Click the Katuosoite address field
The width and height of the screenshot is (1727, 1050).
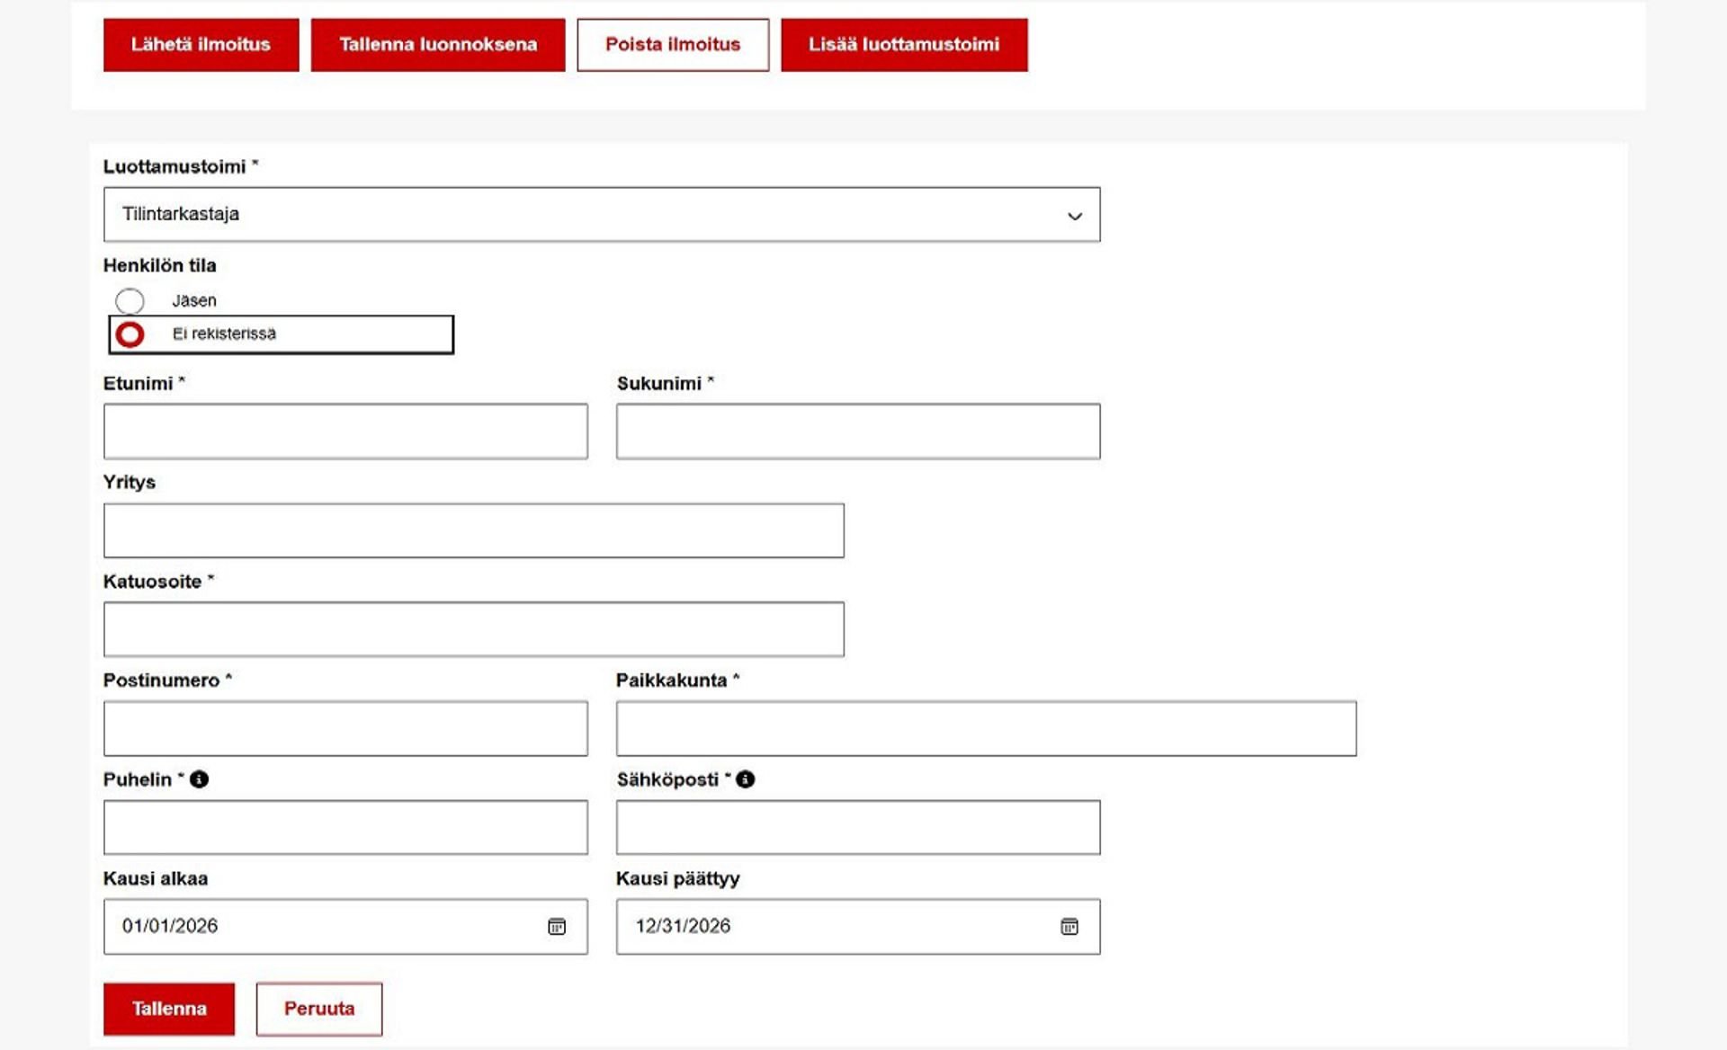pos(473,629)
